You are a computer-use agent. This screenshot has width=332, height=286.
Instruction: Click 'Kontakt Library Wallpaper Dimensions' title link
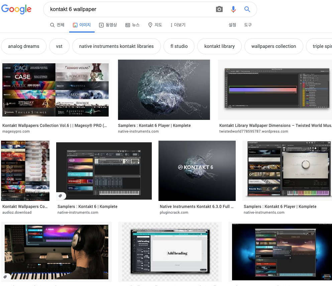pyautogui.click(x=275, y=126)
